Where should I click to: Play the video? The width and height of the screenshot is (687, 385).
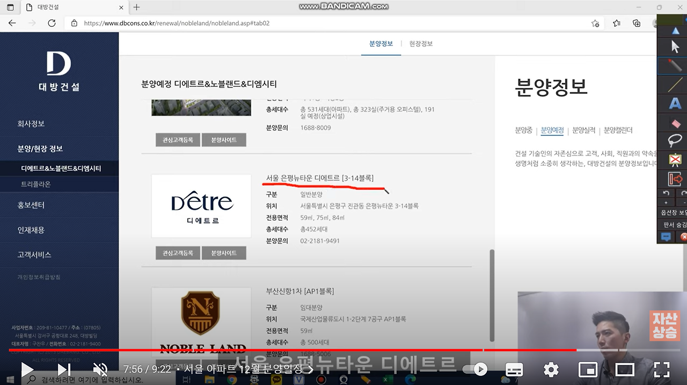27,369
